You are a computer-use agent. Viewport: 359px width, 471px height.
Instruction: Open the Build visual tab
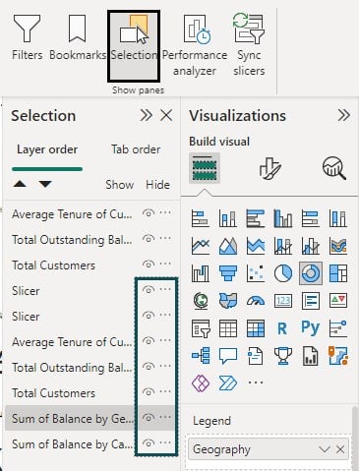205,168
